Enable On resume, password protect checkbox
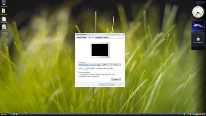The height and width of the screenshot is (116, 206). click(95, 69)
